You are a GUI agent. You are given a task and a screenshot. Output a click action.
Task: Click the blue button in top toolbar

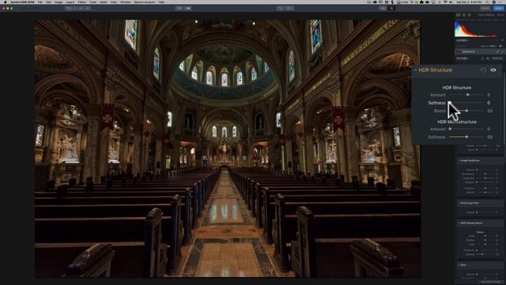point(499,8)
